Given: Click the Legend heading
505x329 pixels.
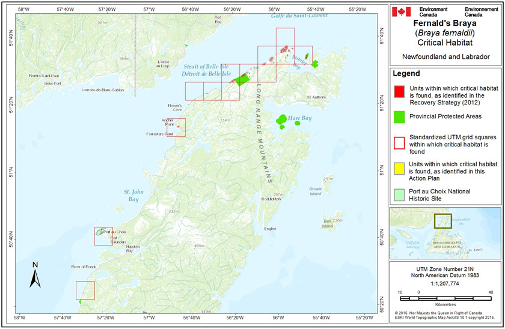Looking at the screenshot, I should point(408,73).
